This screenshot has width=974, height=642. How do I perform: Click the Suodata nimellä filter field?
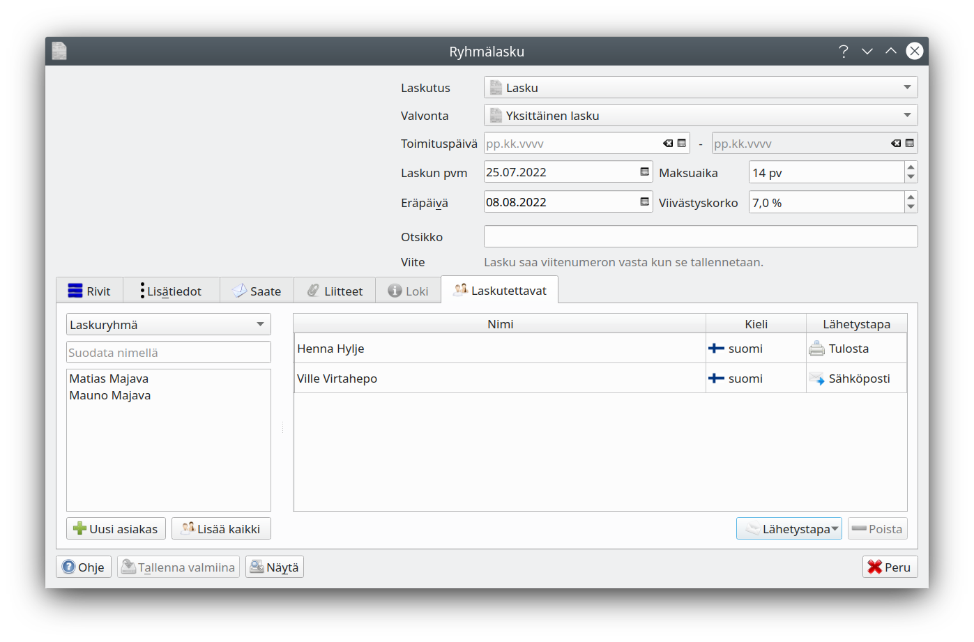pyautogui.click(x=169, y=353)
